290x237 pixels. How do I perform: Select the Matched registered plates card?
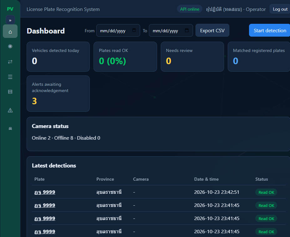(259, 57)
